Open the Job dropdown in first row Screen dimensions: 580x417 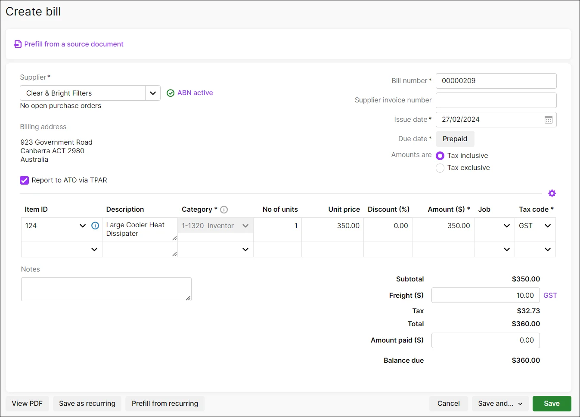(x=506, y=225)
